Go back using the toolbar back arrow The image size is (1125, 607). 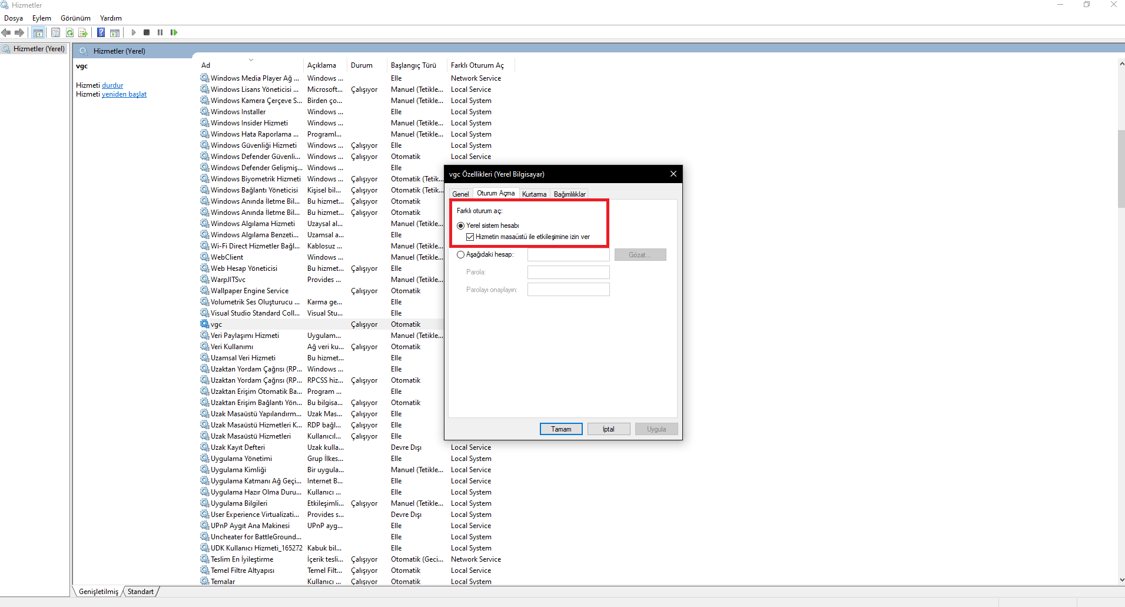point(6,32)
